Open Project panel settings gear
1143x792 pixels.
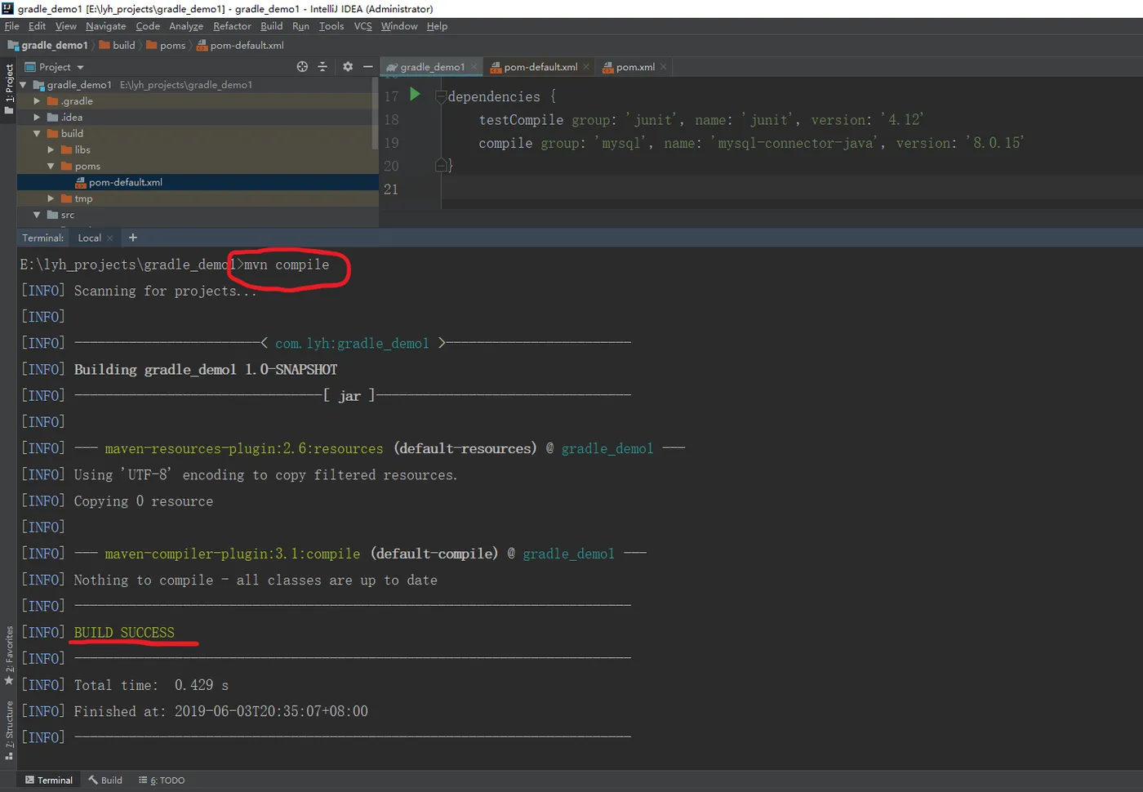pos(348,67)
